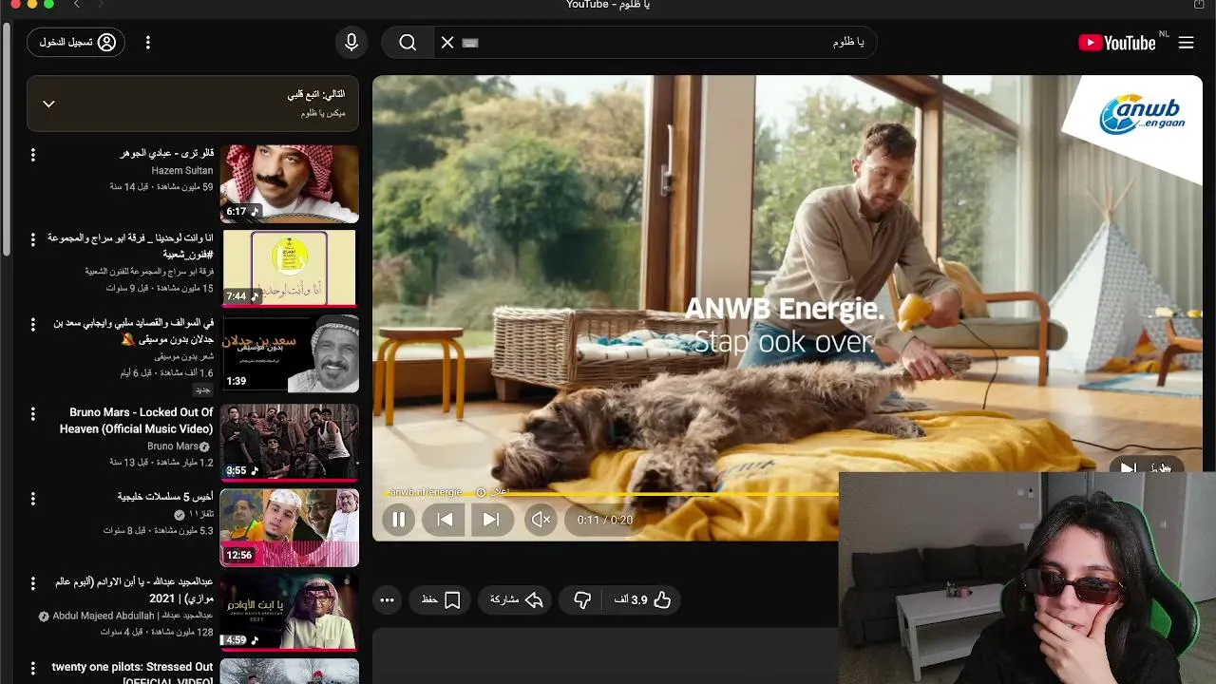The height and width of the screenshot is (684, 1216).
Task: Dislike the video with thumbs down
Action: click(x=582, y=599)
